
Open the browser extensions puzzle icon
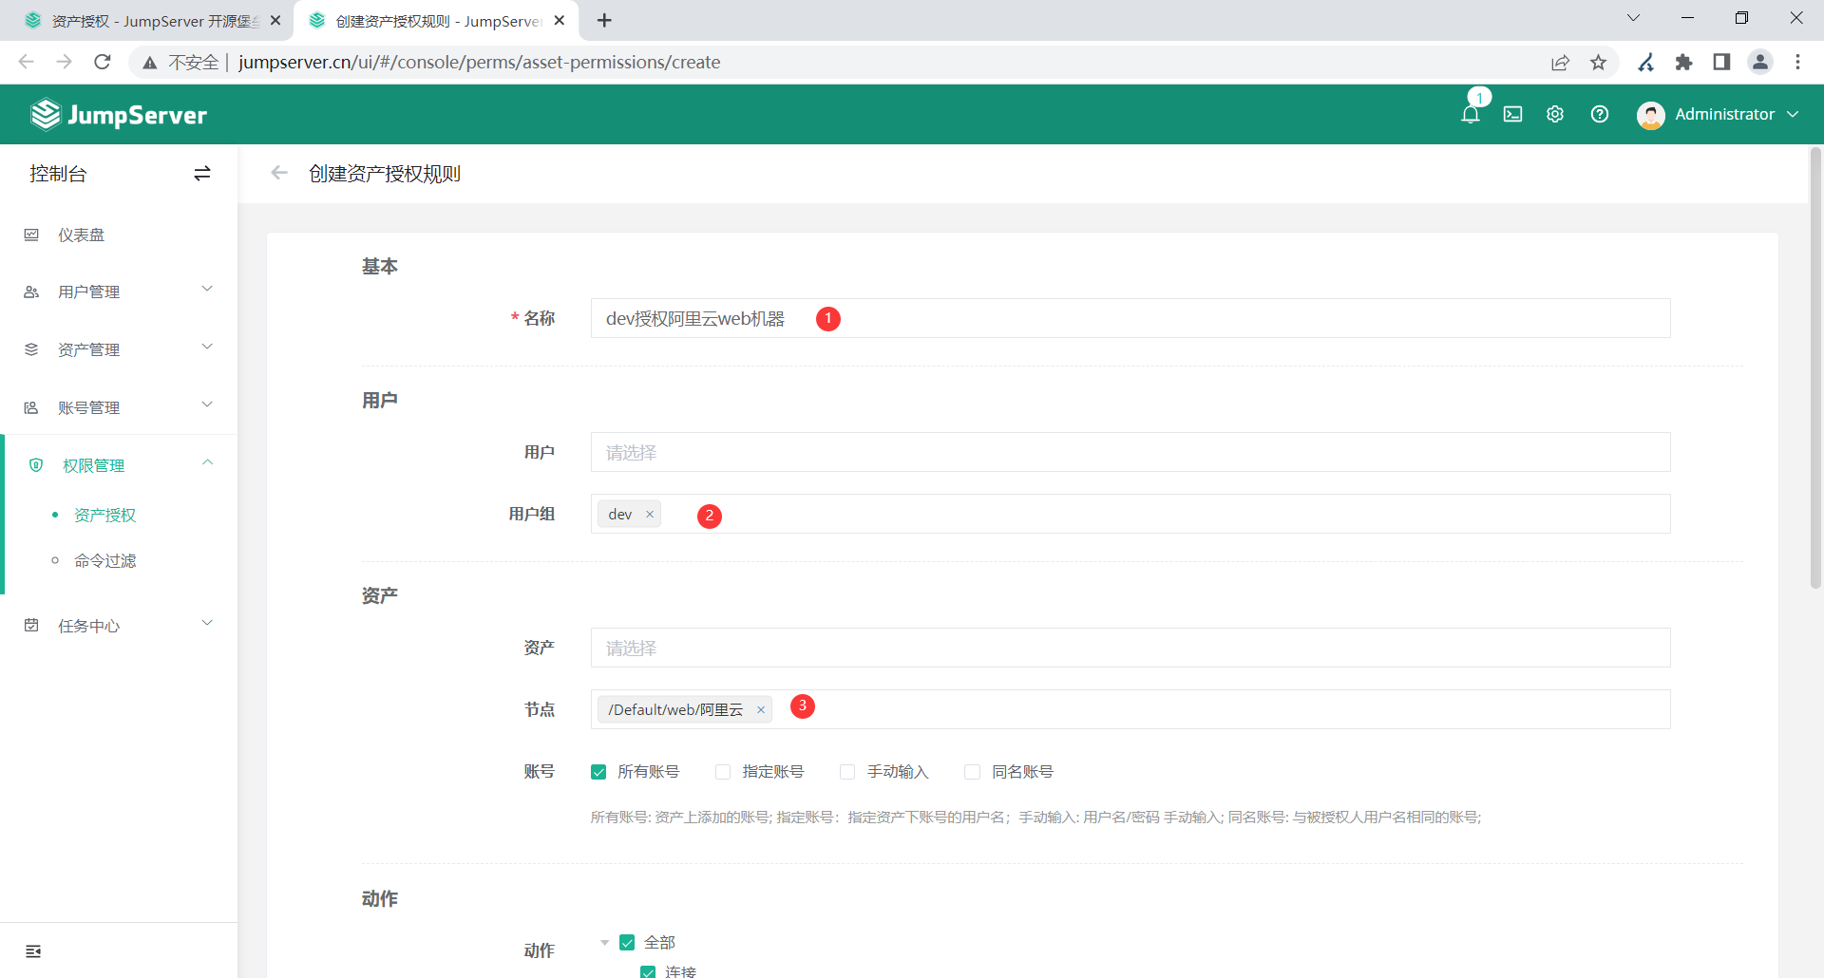[1684, 62]
